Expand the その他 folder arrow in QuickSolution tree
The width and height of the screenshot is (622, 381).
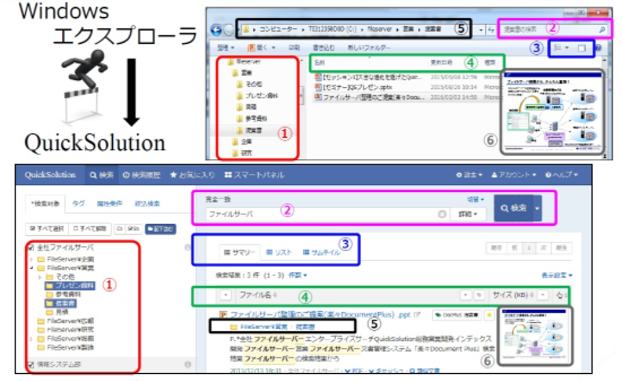tap(40, 277)
